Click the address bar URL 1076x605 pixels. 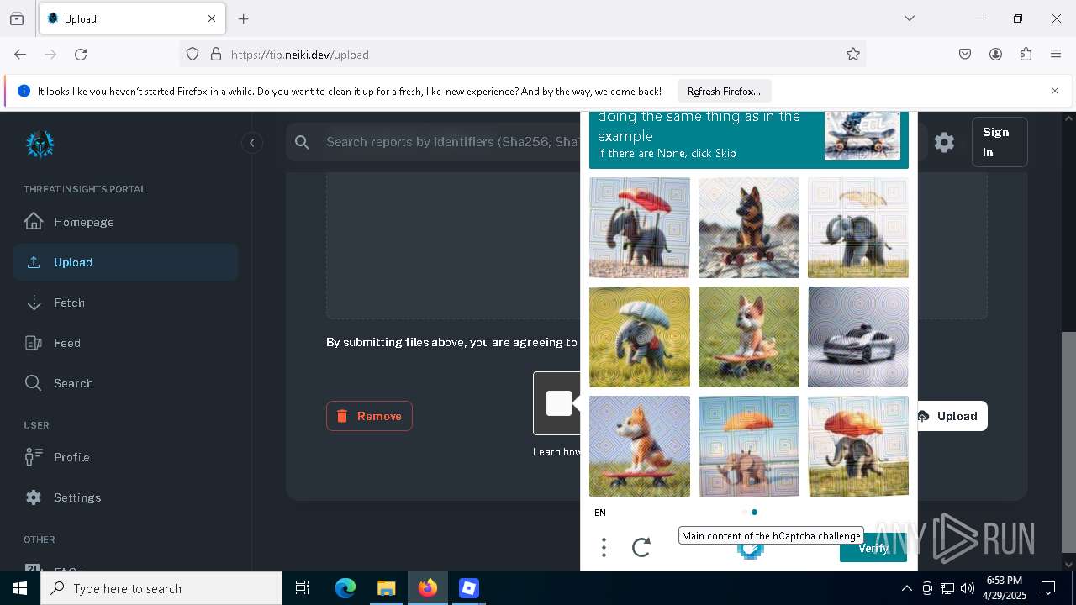300,55
